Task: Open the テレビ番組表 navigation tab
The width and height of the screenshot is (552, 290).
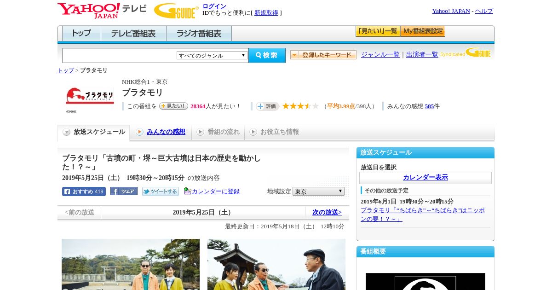Action: click(133, 34)
